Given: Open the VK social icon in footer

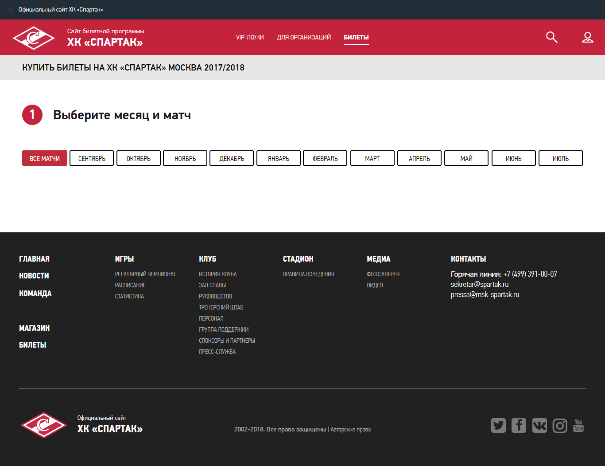Looking at the screenshot, I should [x=539, y=426].
